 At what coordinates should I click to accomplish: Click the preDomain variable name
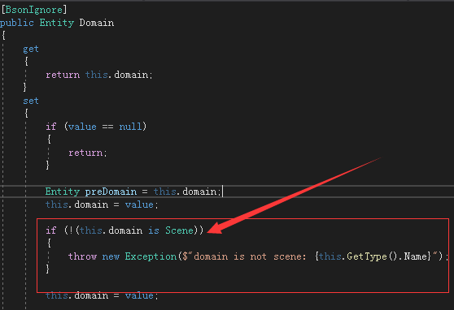click(111, 192)
